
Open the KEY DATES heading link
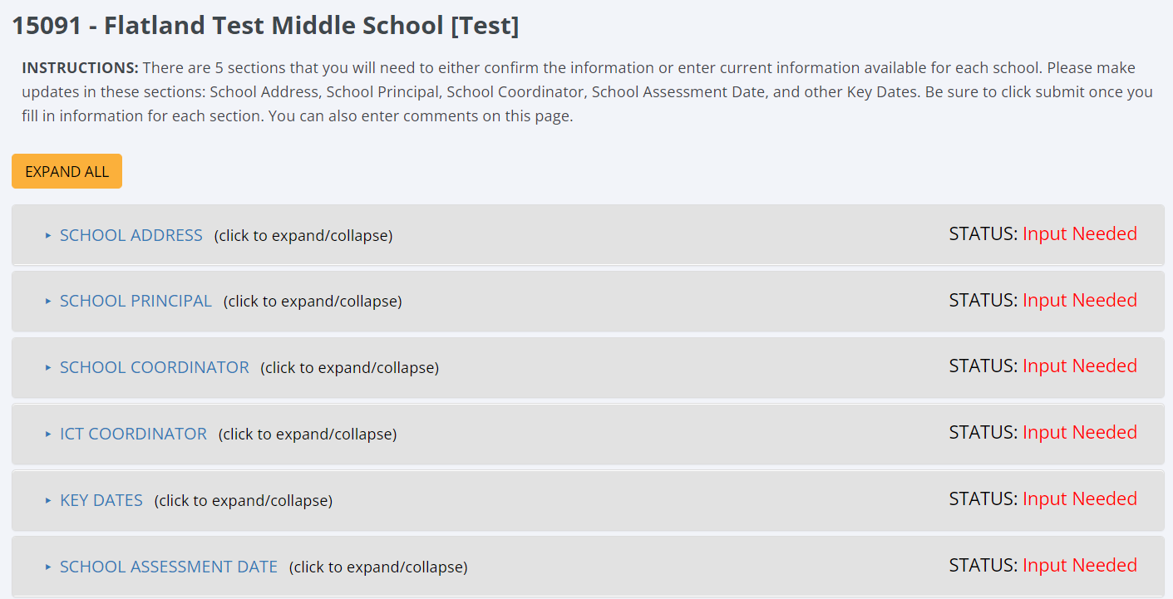click(x=101, y=500)
